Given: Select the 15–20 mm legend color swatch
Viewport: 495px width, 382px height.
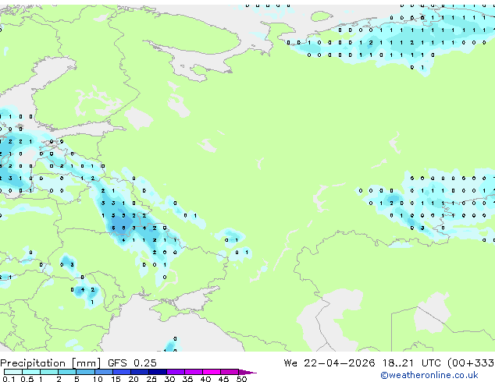Looking at the screenshot, I should 121,372.
